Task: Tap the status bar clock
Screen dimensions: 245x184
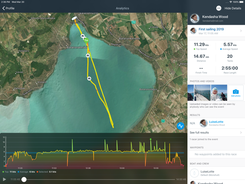Action: coord(5,2)
